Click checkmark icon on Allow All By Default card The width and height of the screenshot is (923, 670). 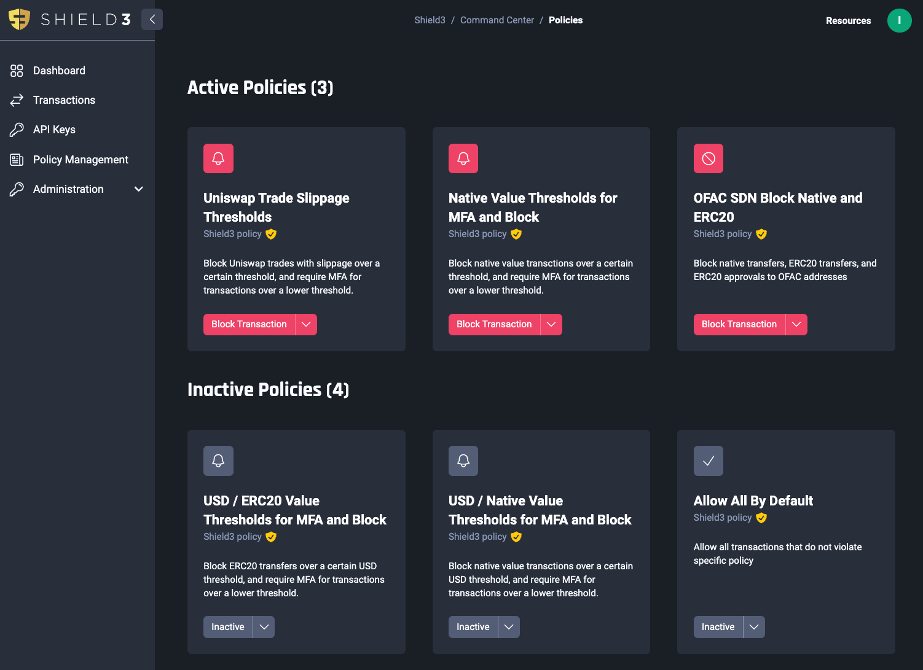click(709, 461)
